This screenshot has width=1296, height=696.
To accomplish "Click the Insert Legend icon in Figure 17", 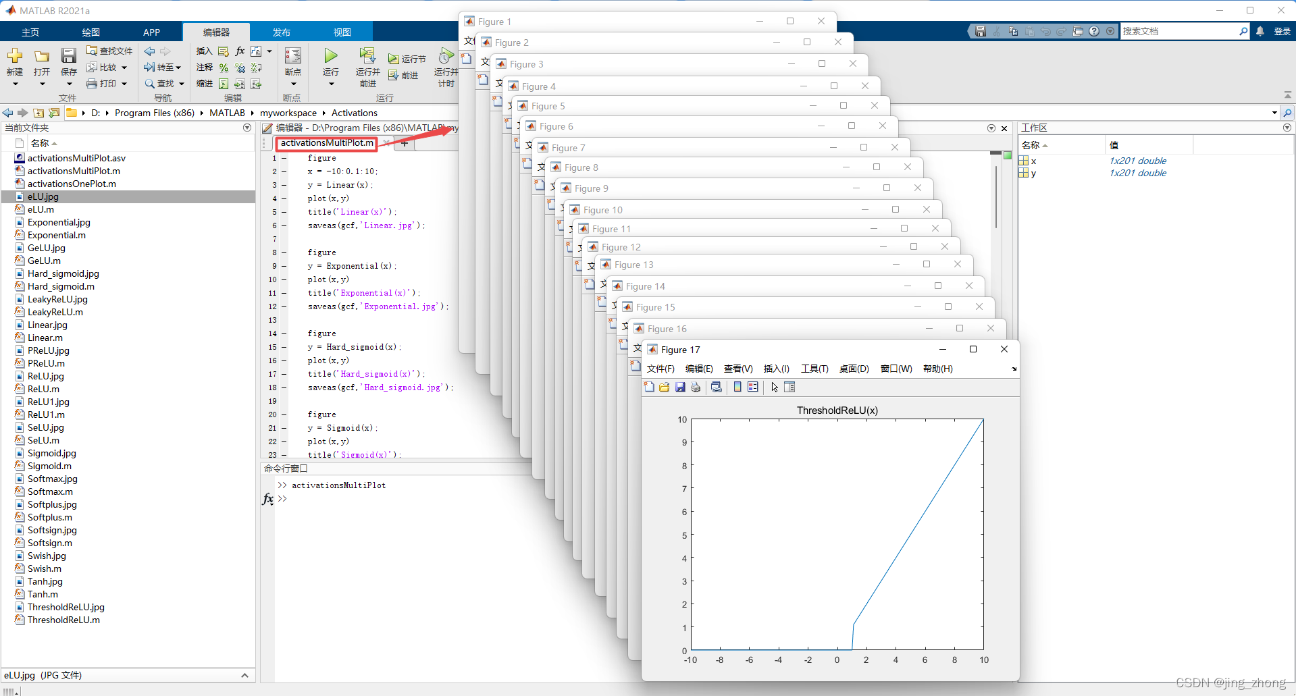I will [x=753, y=387].
